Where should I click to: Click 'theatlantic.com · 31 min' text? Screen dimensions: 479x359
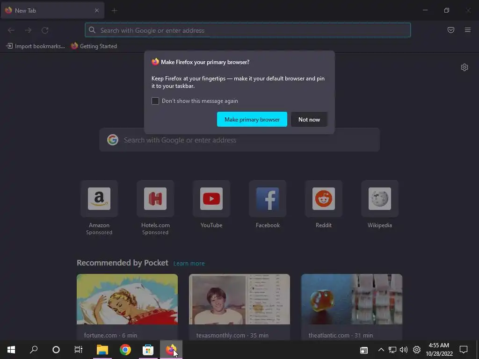tap(341, 335)
